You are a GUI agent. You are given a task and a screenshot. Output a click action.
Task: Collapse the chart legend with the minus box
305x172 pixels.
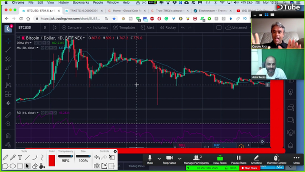[x=18, y=38]
